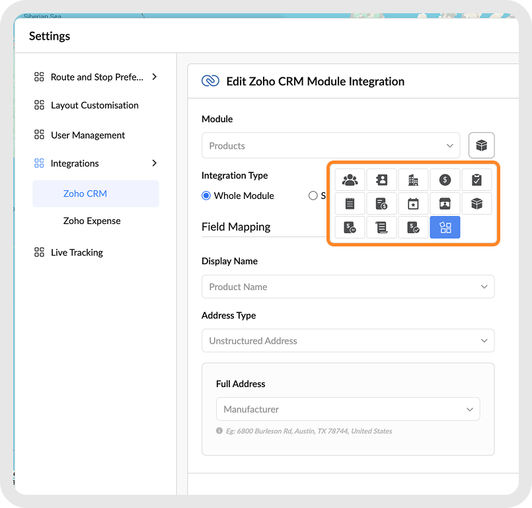Image resolution: width=532 pixels, height=508 pixels.
Task: Click the Edit Zoho CRM Module Integration title
Action: coord(315,81)
